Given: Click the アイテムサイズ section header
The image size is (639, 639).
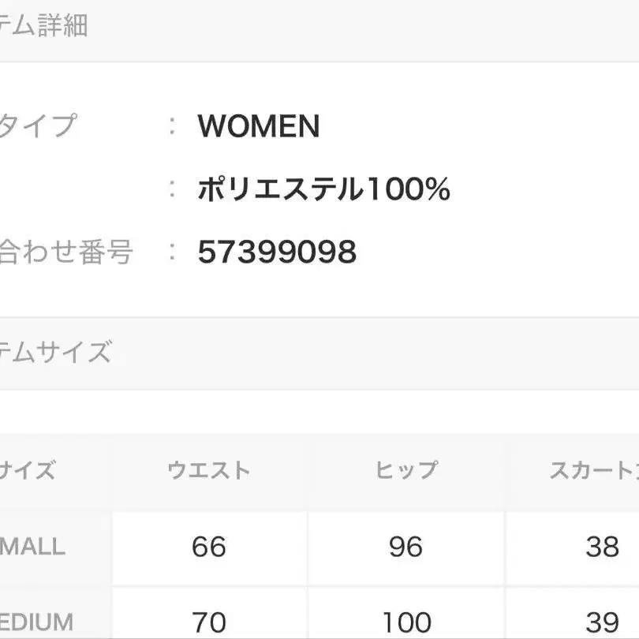Looking at the screenshot, I should point(55,352).
